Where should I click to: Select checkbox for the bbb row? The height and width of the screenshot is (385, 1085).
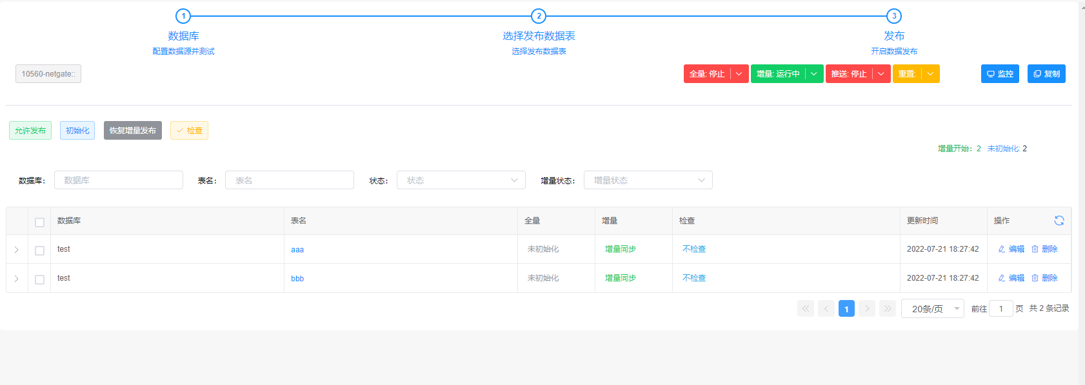tap(39, 279)
